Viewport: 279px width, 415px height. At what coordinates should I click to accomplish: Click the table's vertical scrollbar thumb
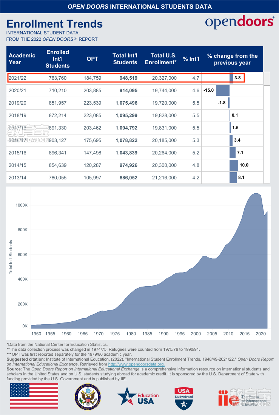(267, 79)
